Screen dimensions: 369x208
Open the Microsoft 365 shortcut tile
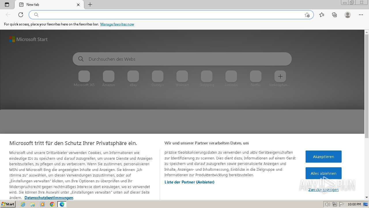click(84, 79)
